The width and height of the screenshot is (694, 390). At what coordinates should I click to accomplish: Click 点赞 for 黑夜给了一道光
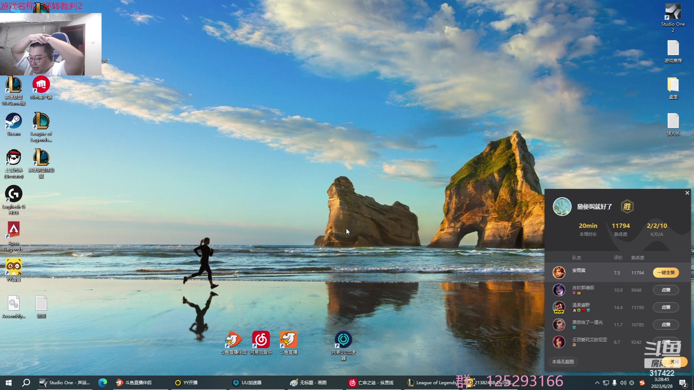666,325
